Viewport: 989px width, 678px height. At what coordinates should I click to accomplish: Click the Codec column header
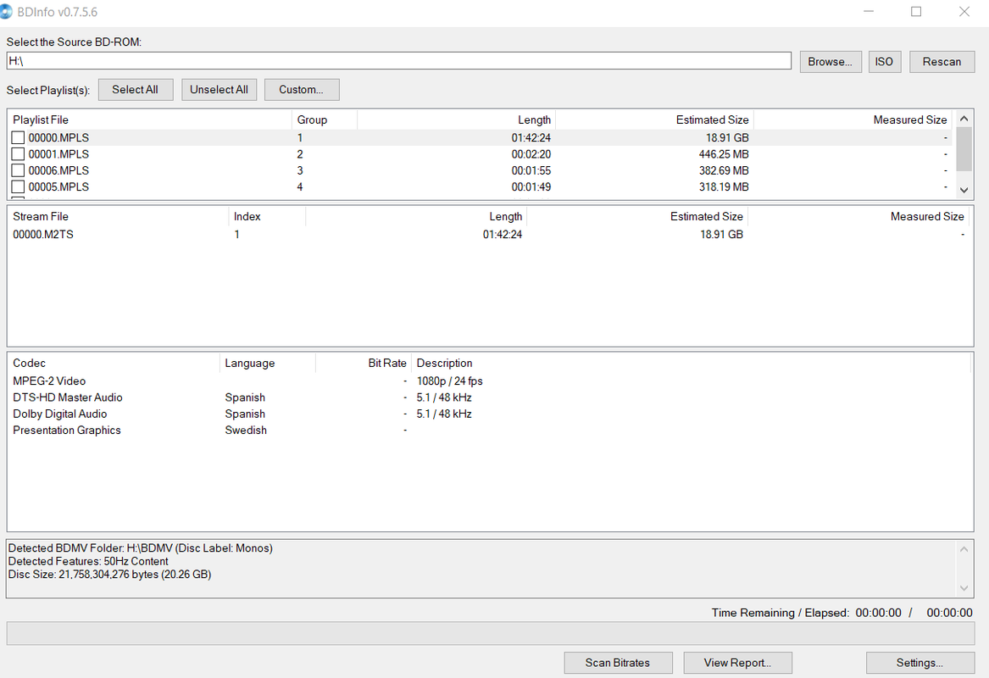[114, 364]
